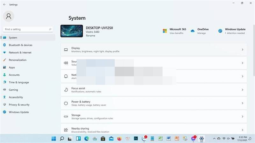Screen dimensions: 255x143
Task: Open Word from taskbar
Action: 169,139
